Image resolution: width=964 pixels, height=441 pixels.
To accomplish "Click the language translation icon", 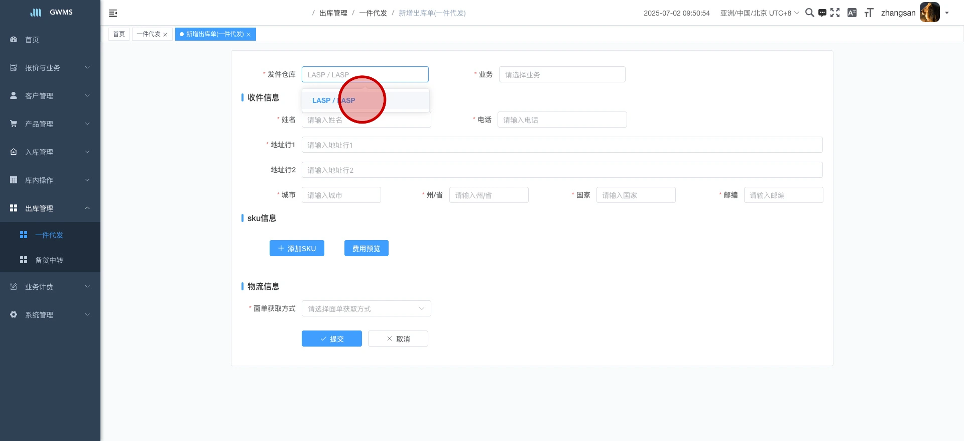I will coord(852,13).
